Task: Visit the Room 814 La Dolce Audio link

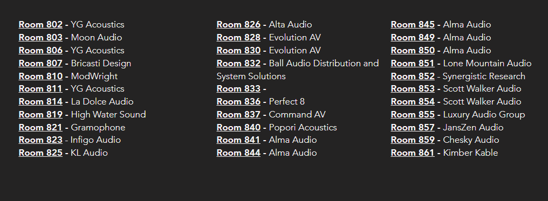Action: pos(40,102)
